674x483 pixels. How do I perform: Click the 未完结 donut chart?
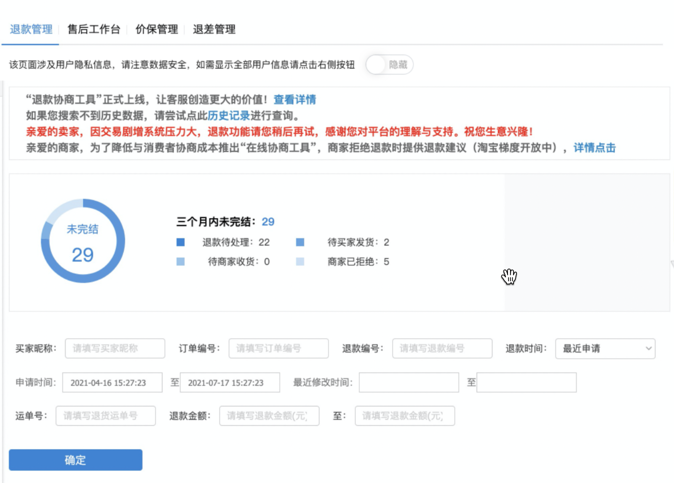(x=83, y=241)
